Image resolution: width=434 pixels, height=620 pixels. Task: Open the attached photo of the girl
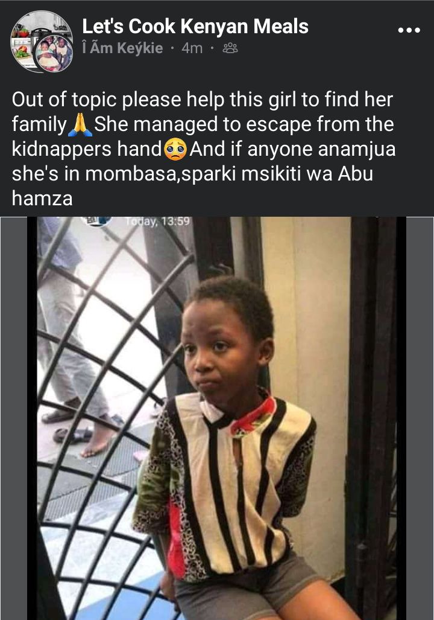coord(217,418)
